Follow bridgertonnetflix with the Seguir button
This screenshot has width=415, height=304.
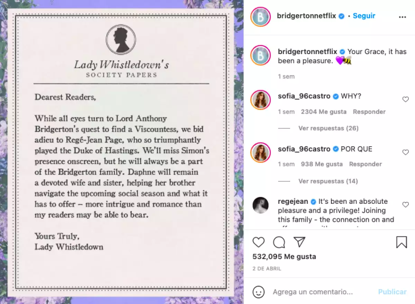pos(364,16)
